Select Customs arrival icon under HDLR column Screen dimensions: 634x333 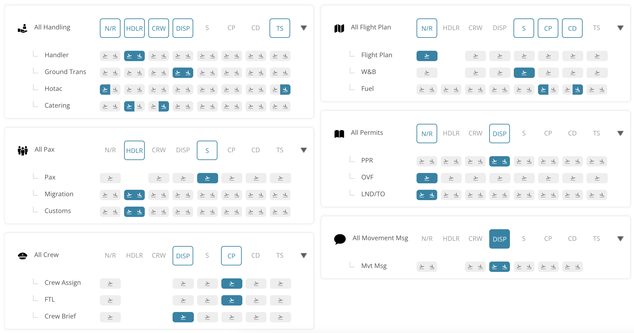pyautogui.click(x=140, y=212)
